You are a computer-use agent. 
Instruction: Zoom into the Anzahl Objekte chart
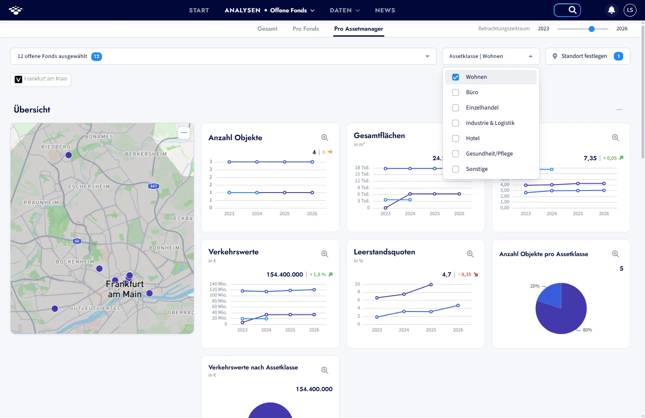[x=325, y=138]
